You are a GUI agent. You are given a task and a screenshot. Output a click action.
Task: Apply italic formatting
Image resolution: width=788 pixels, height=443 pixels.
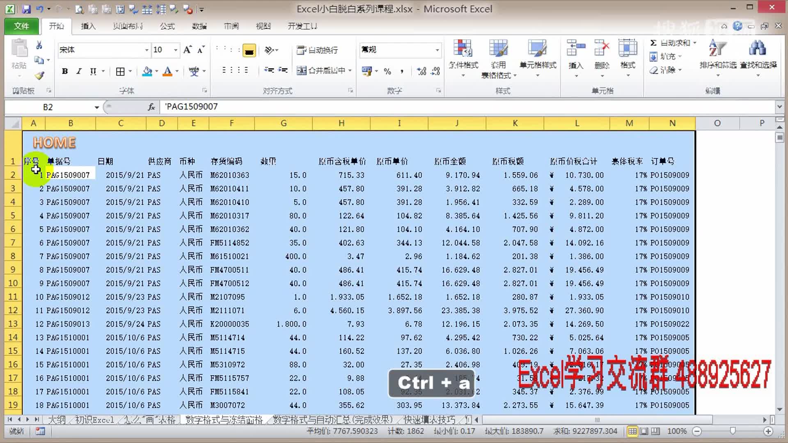78,71
